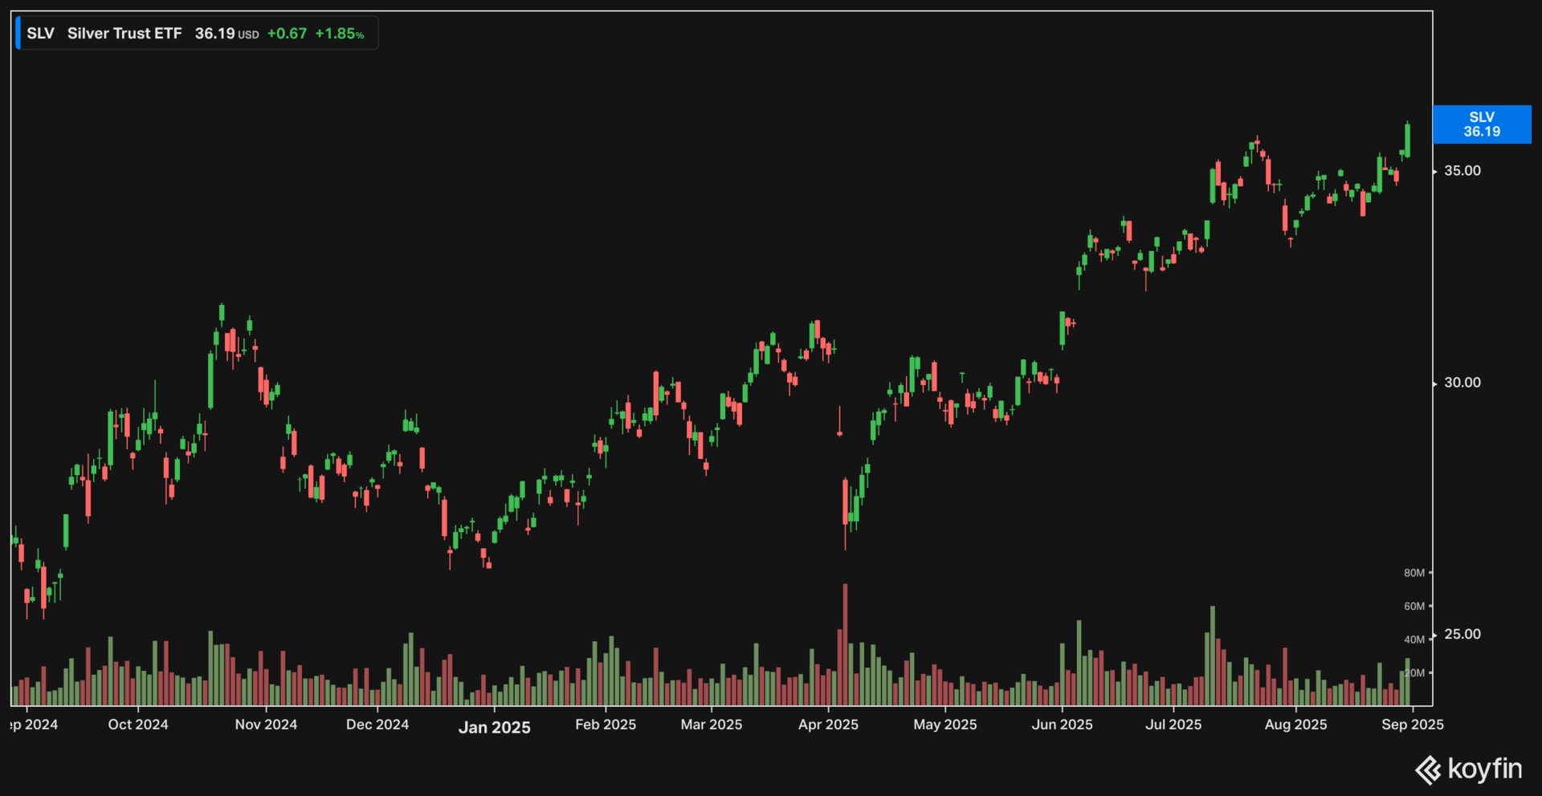Image resolution: width=1542 pixels, height=796 pixels.
Task: Click the Oct 2024 date label
Action: pos(138,725)
